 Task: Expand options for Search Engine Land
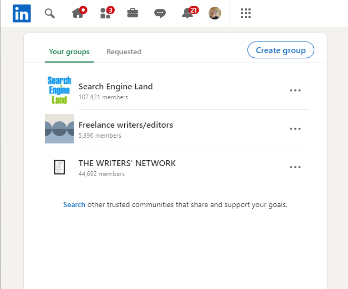click(295, 90)
